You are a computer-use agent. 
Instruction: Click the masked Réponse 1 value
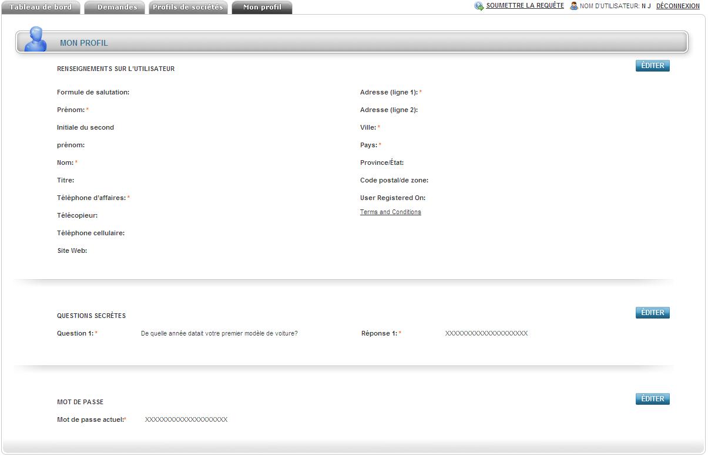(x=486, y=333)
